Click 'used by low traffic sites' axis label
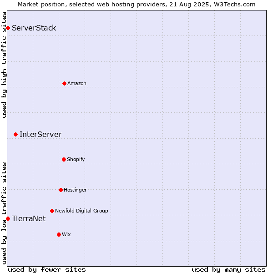 click(x=4, y=213)
